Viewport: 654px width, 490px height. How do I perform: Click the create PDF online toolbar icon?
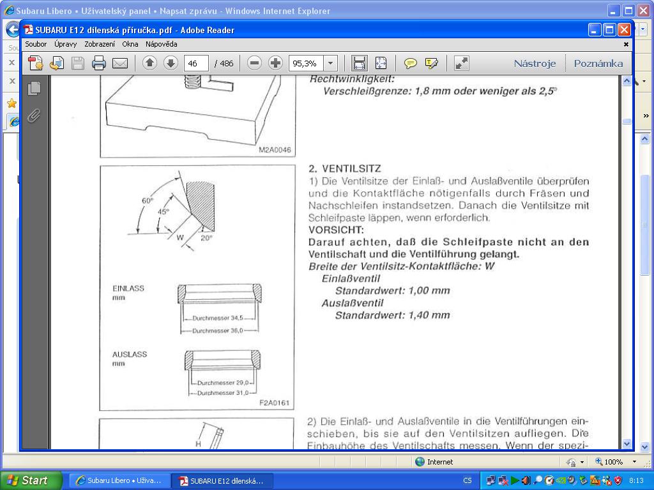[x=36, y=63]
